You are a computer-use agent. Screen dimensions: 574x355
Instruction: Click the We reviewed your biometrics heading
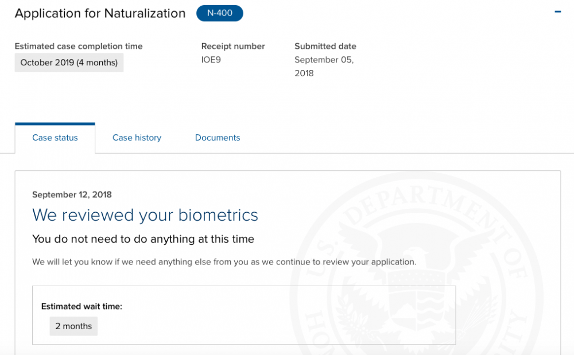(x=145, y=215)
